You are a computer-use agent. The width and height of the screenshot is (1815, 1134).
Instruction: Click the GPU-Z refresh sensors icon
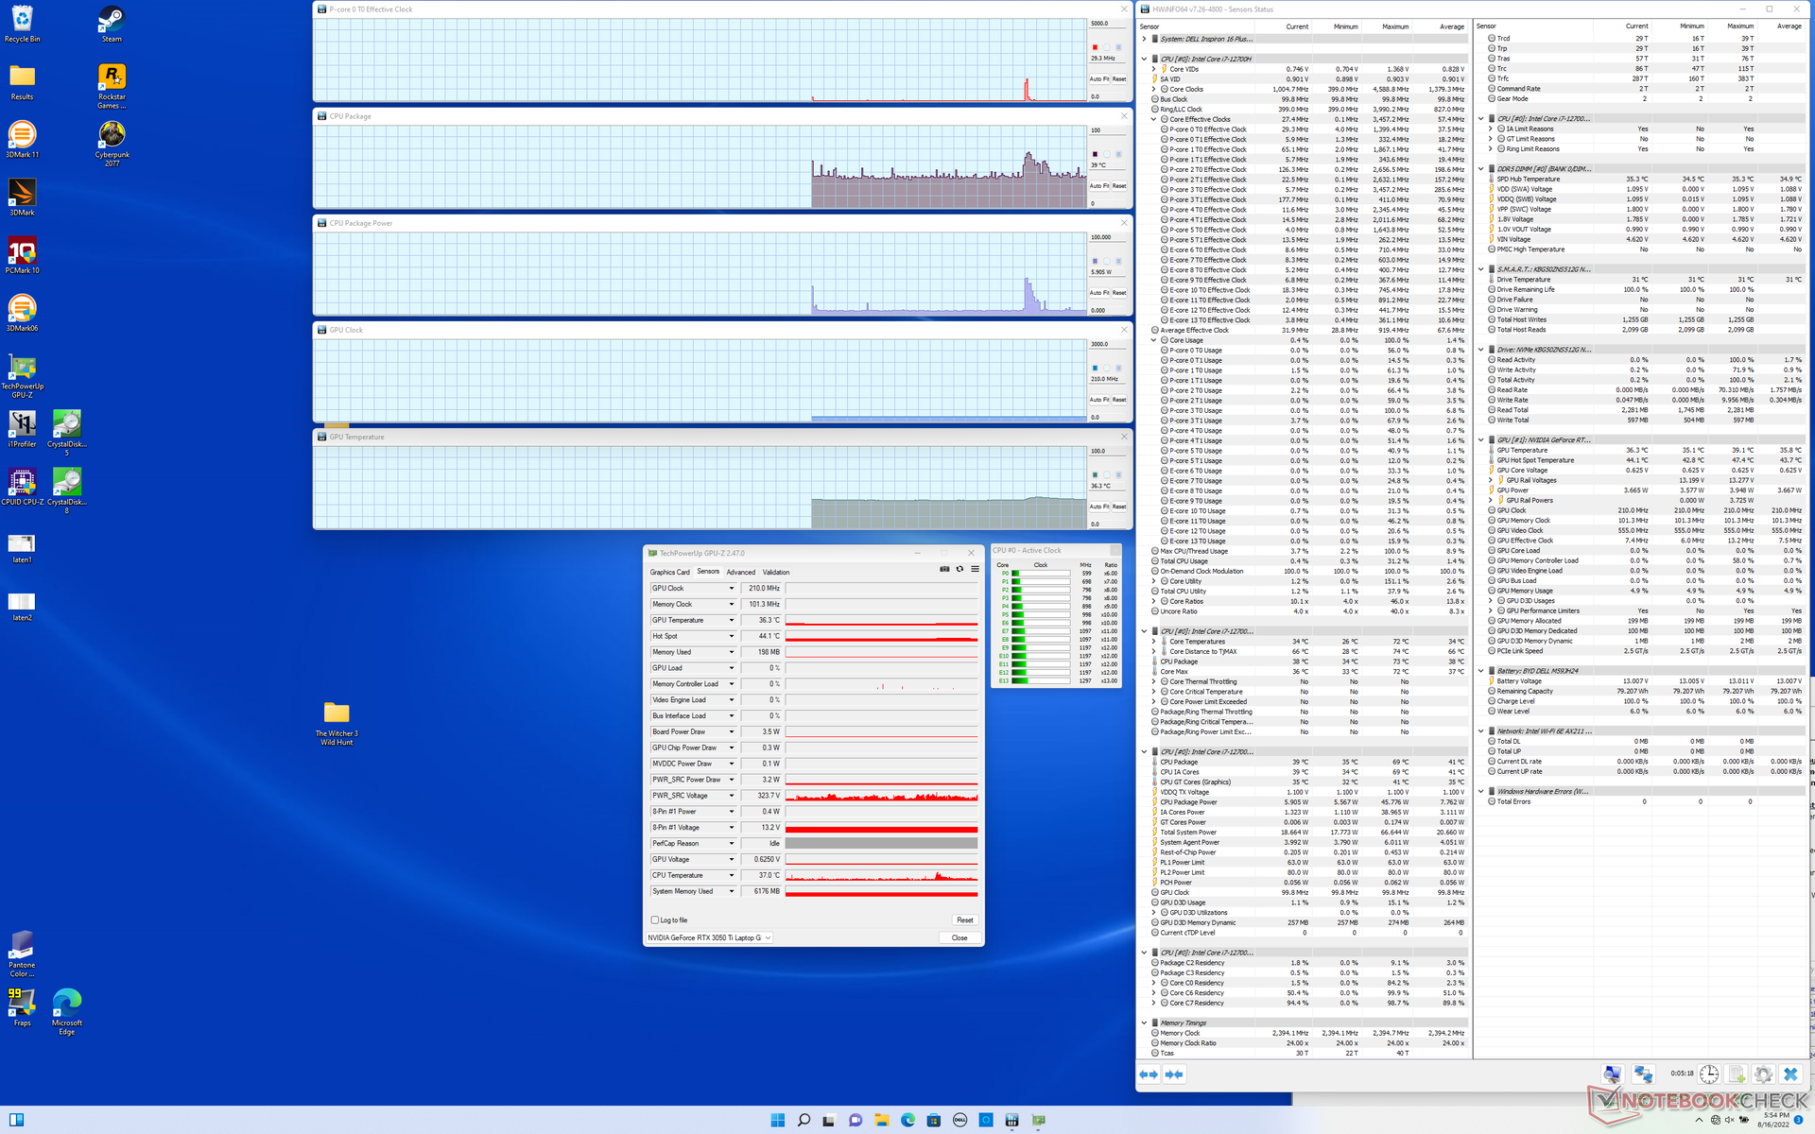tap(959, 569)
